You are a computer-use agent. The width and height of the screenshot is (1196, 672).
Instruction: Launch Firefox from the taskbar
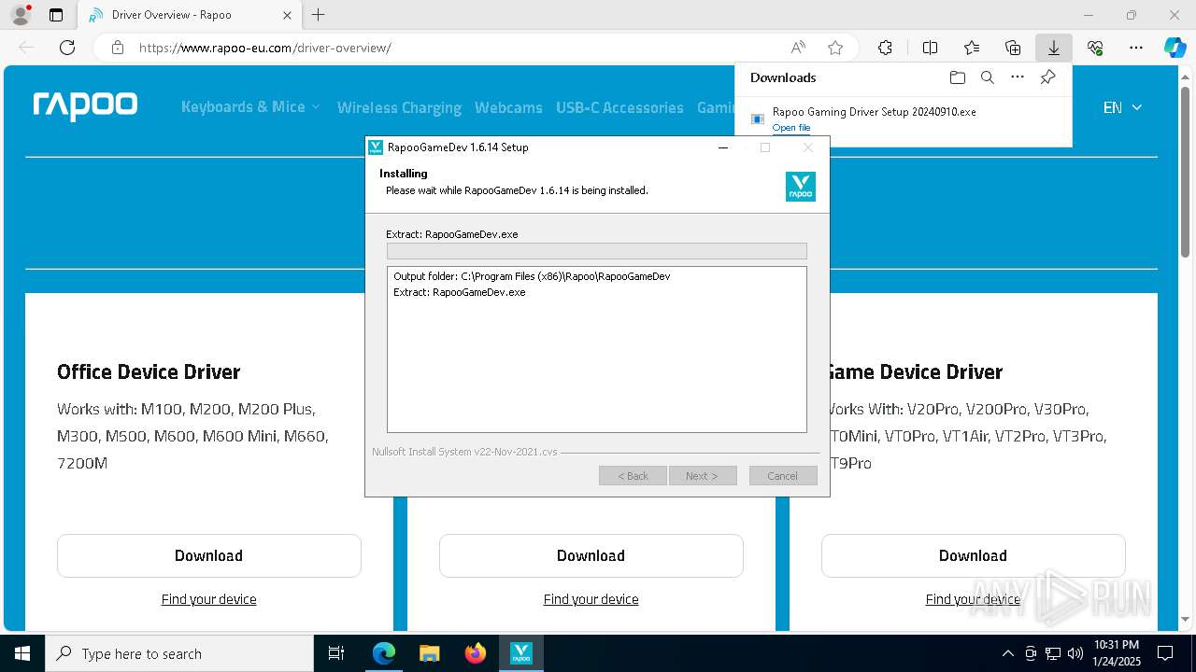click(x=475, y=653)
